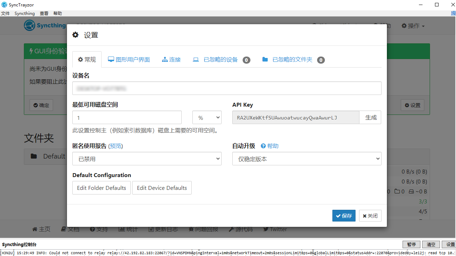Image resolution: width=456 pixels, height=256 pixels.
Task: Open the disk space unit dropdown showing %
Action: click(x=207, y=117)
